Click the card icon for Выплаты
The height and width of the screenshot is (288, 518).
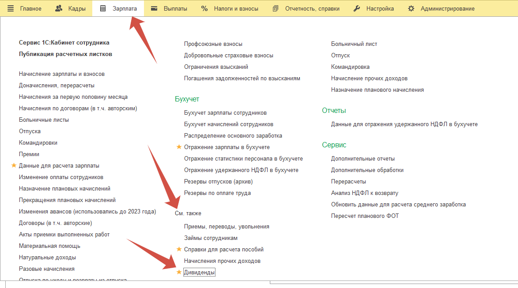pyautogui.click(x=154, y=8)
